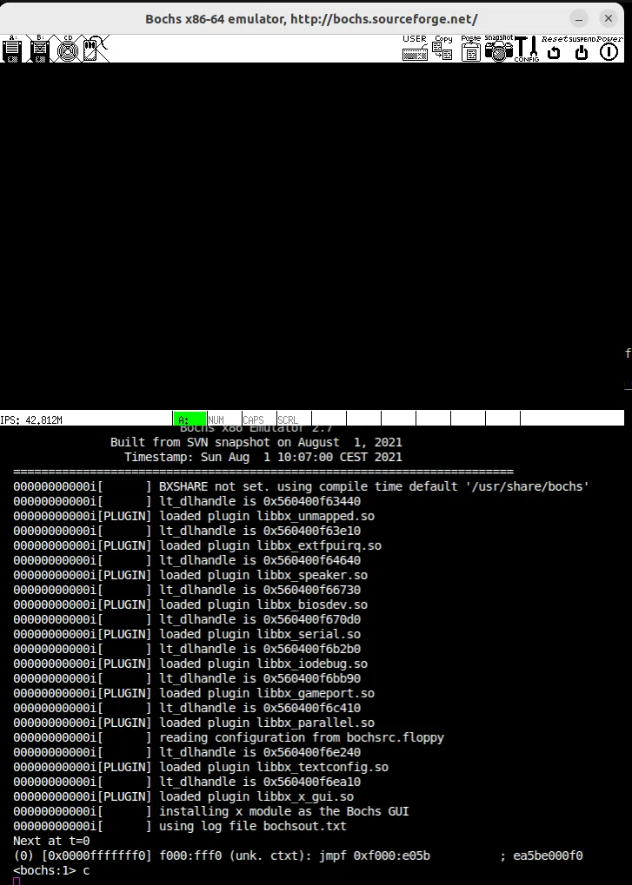Viewport: 632px width, 885px height.
Task: Click 'Built from SVN snapshot' line
Action: [x=256, y=442]
